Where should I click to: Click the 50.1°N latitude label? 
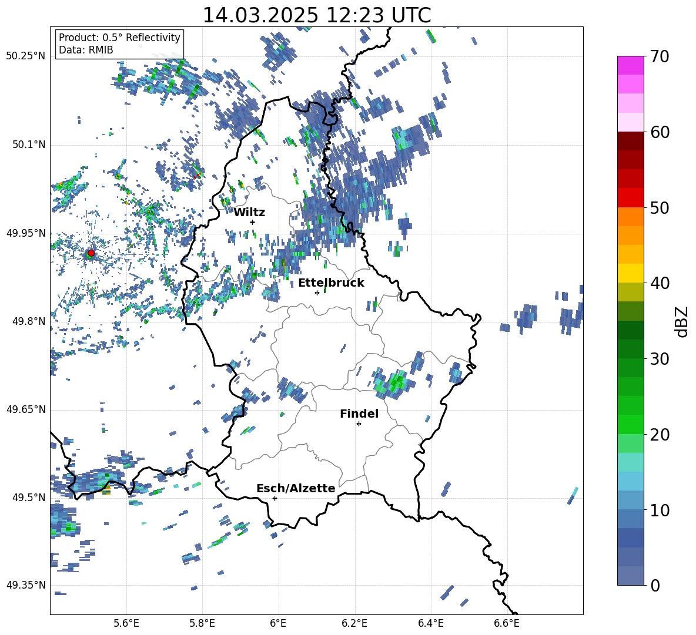pos(29,145)
